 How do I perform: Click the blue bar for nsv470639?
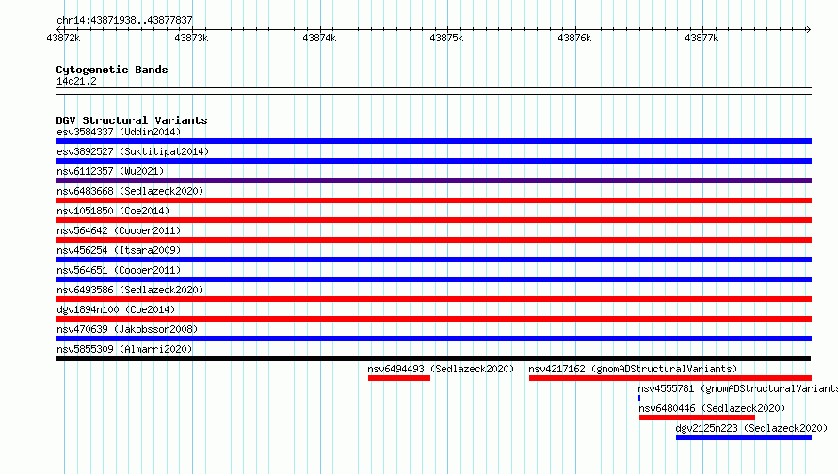[x=433, y=339]
